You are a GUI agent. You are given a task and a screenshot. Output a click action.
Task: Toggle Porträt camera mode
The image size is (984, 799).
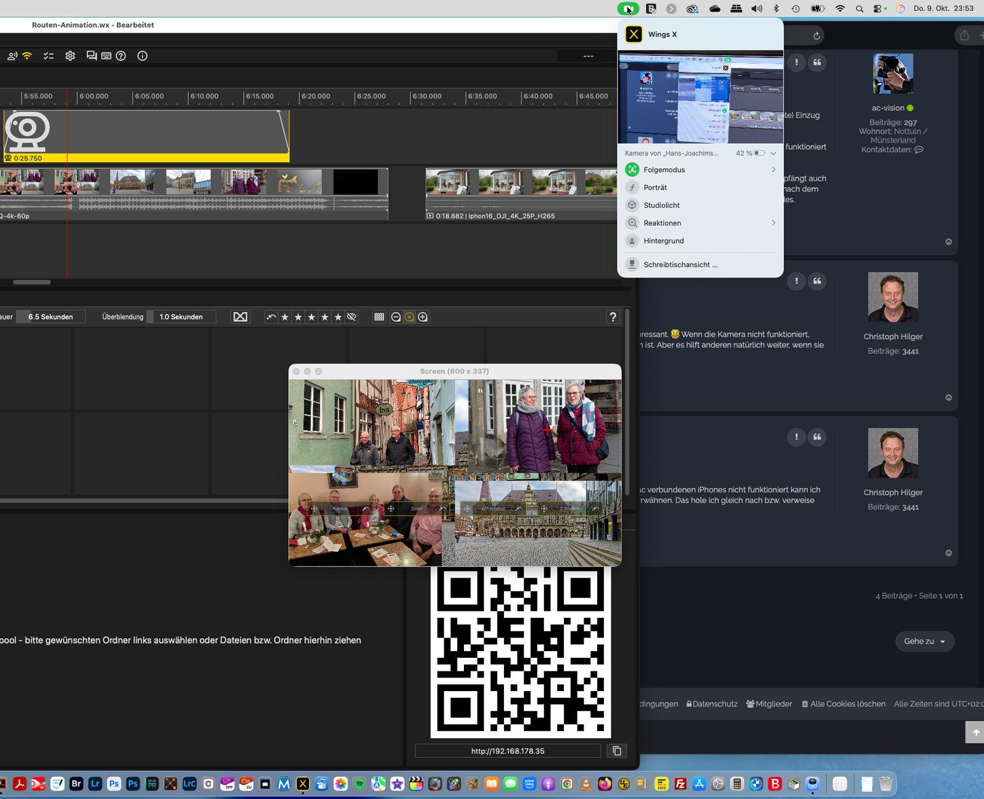[x=655, y=187]
